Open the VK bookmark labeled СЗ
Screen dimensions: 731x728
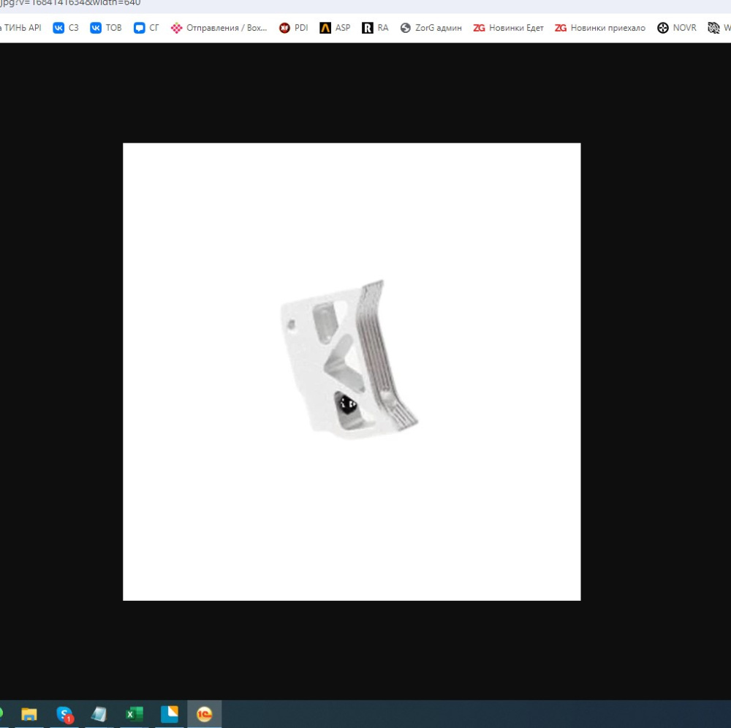point(66,28)
